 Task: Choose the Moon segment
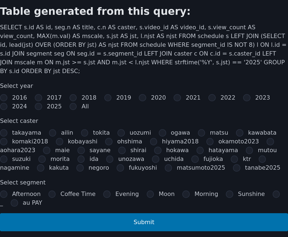click(150, 194)
